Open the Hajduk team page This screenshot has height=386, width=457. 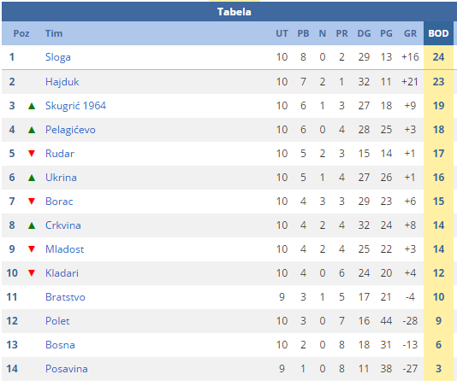click(x=62, y=82)
